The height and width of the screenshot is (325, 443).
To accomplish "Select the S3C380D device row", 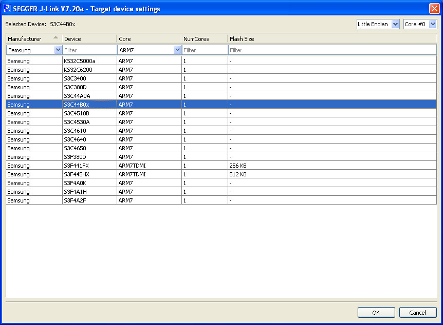I will [221, 87].
